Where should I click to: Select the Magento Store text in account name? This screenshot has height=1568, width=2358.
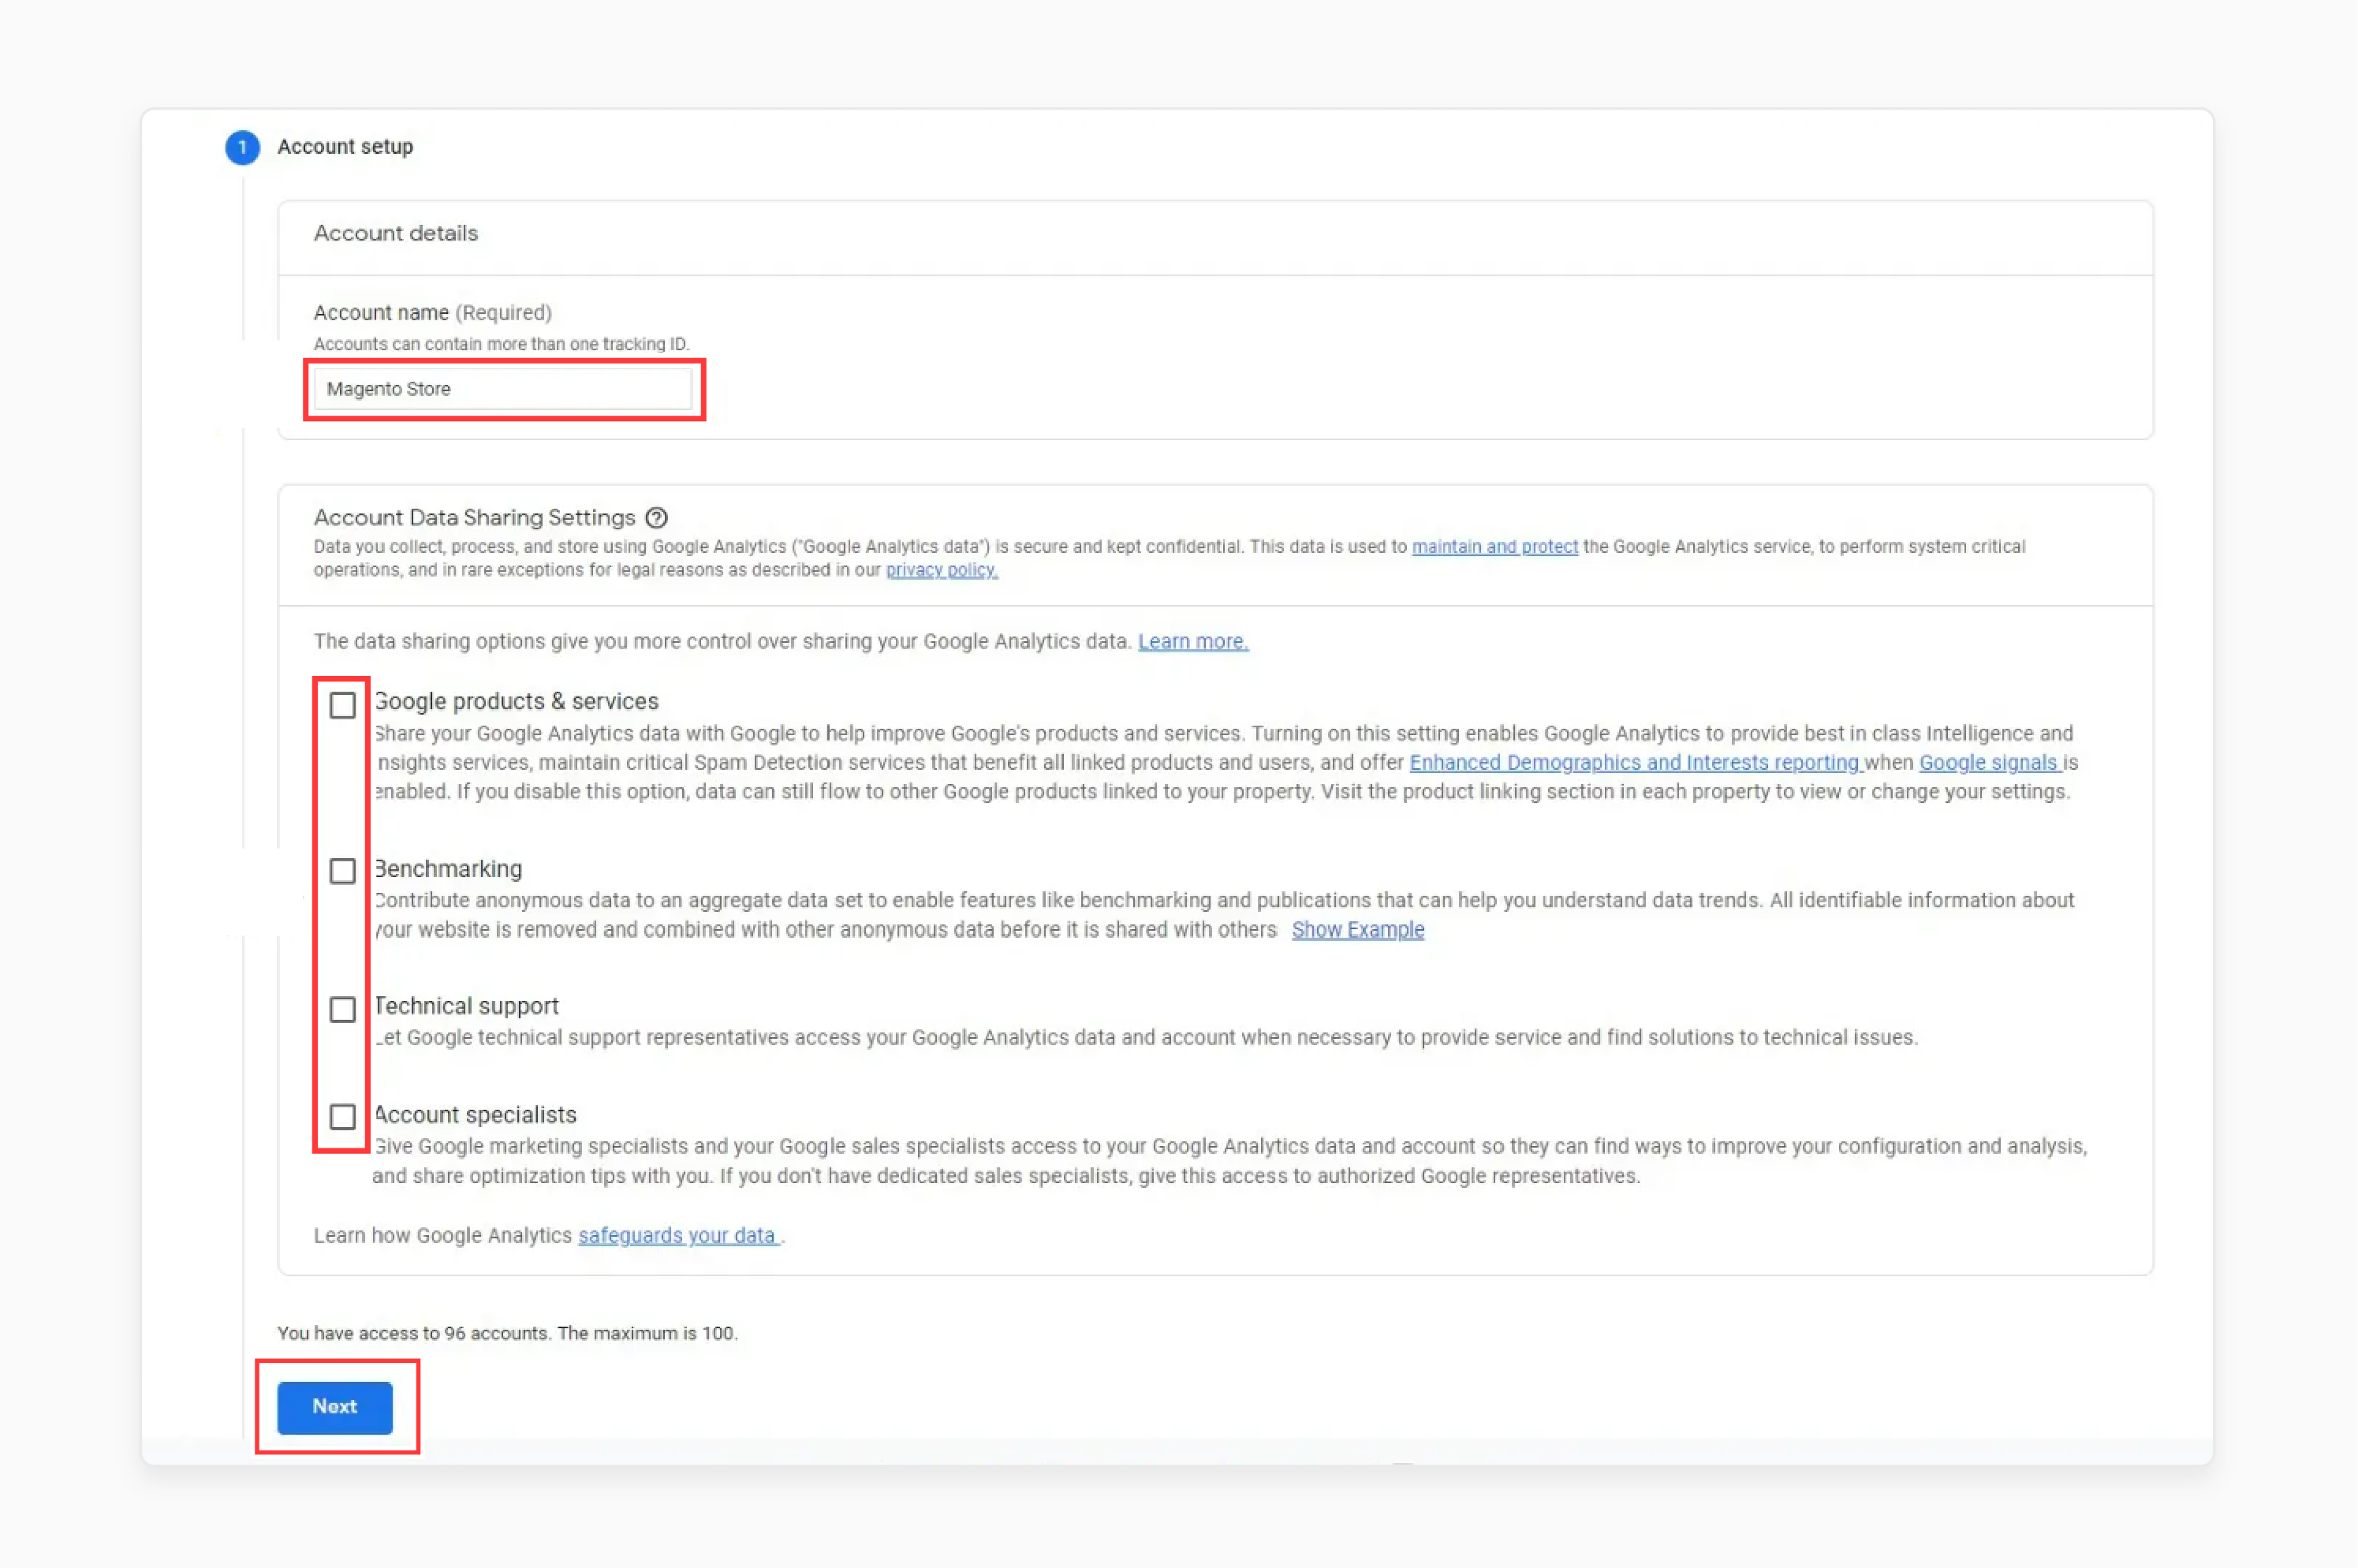388,389
